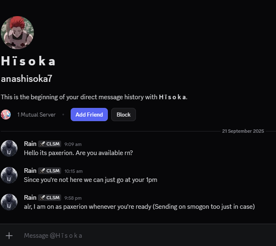Click CLSM server tag on 9:58 pm message
The image size is (276, 246).
[x=50, y=198]
